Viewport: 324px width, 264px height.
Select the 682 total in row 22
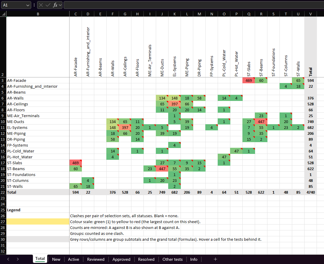[x=175, y=192]
